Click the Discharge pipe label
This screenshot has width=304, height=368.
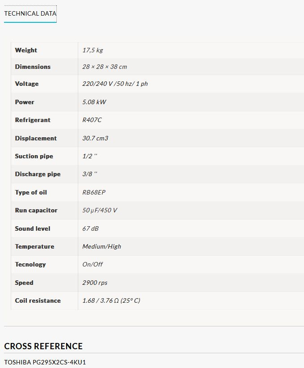point(38,174)
